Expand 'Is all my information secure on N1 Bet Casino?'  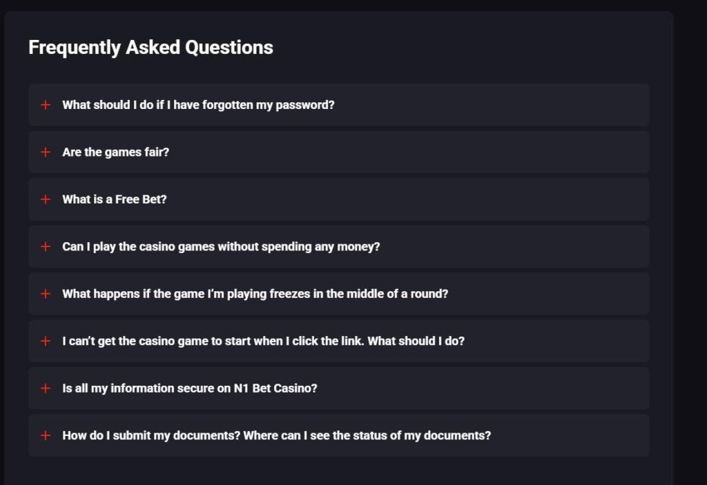click(190, 388)
